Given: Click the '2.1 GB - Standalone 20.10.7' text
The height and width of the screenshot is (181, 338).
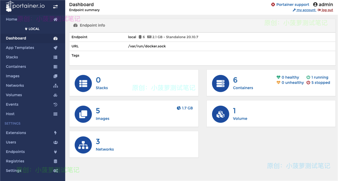Looking at the screenshot, I should pyautogui.click(x=175, y=37).
